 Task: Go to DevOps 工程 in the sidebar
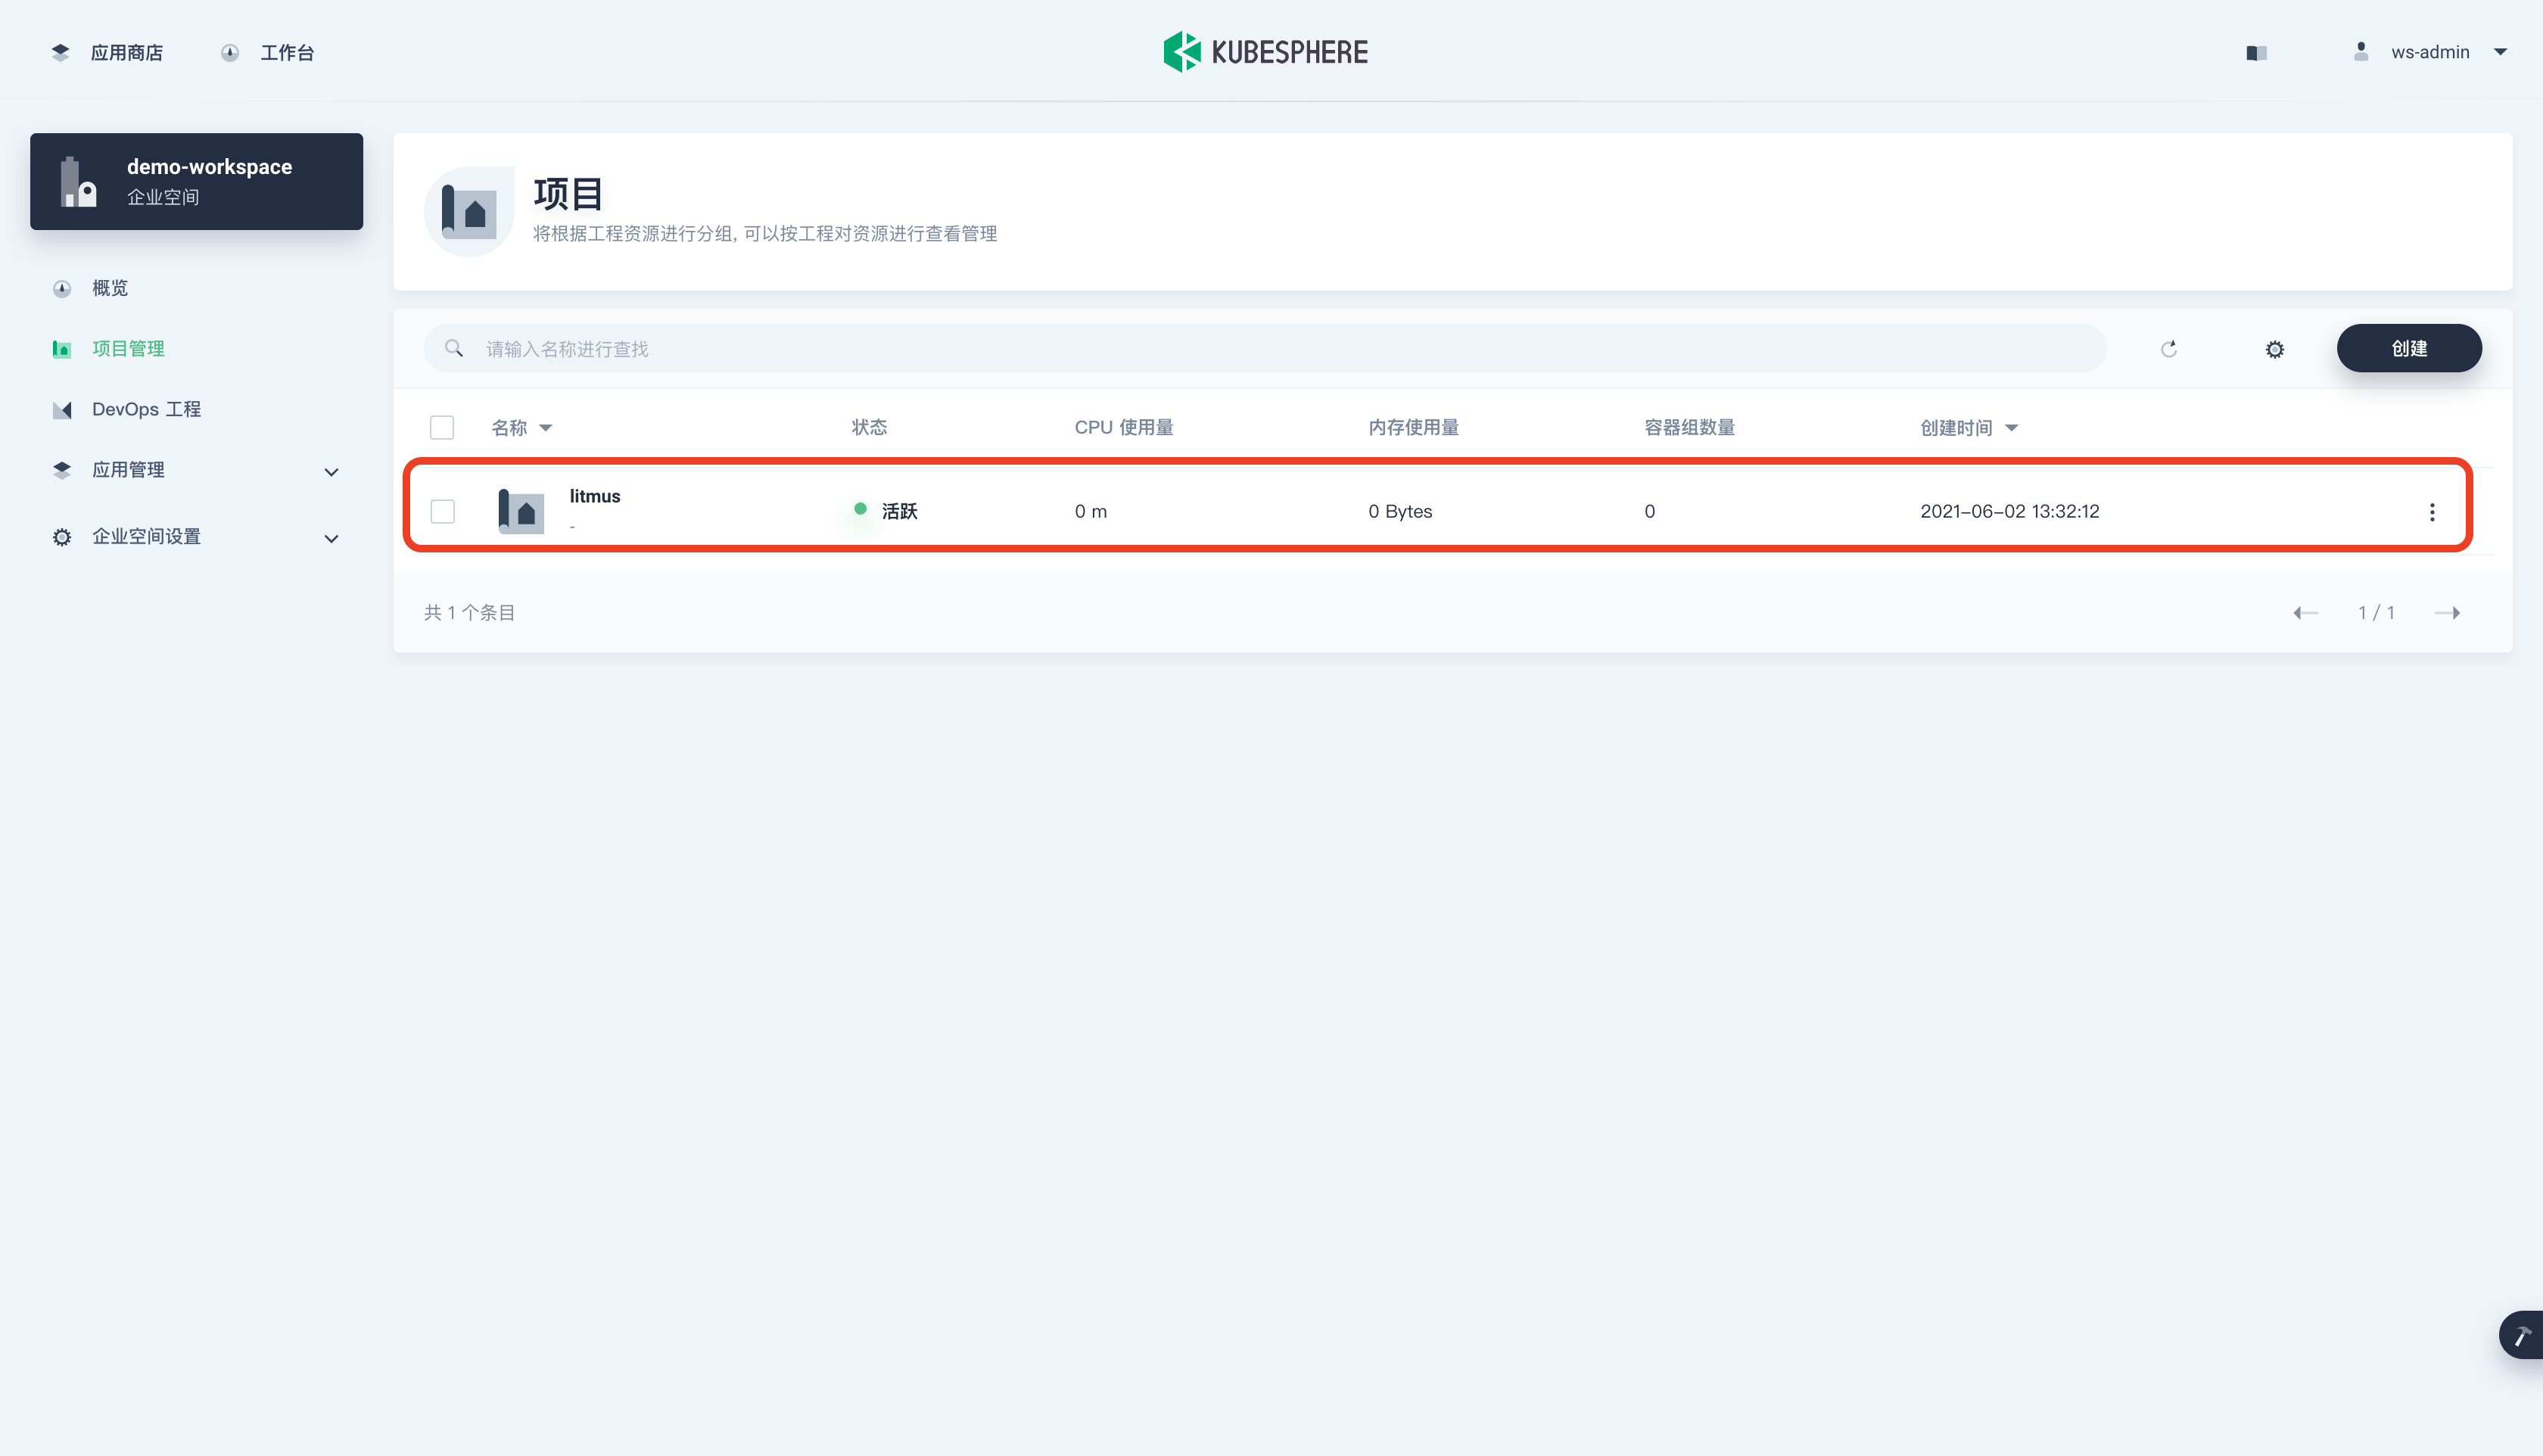(x=146, y=409)
